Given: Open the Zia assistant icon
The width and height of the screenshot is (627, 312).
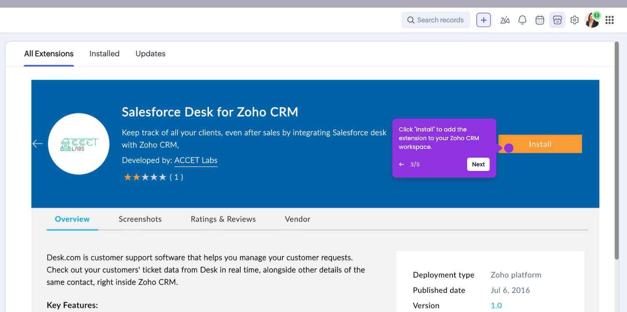Looking at the screenshot, I should 505,20.
